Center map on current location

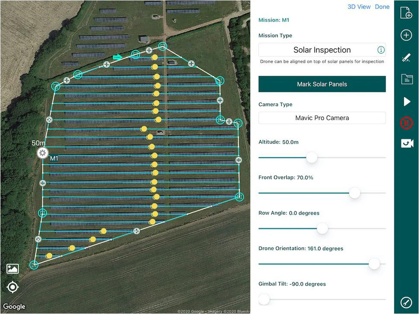point(13,287)
